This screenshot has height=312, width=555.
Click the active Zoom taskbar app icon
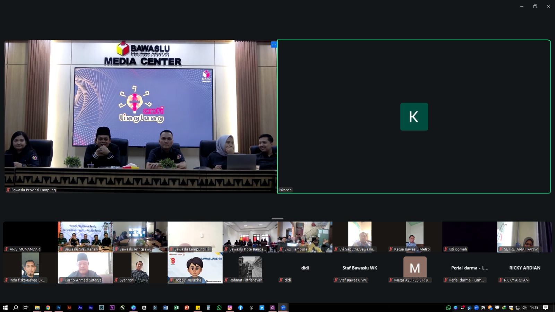coord(283,307)
